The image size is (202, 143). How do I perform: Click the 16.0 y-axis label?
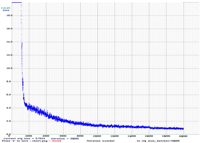click(x=10, y=29)
